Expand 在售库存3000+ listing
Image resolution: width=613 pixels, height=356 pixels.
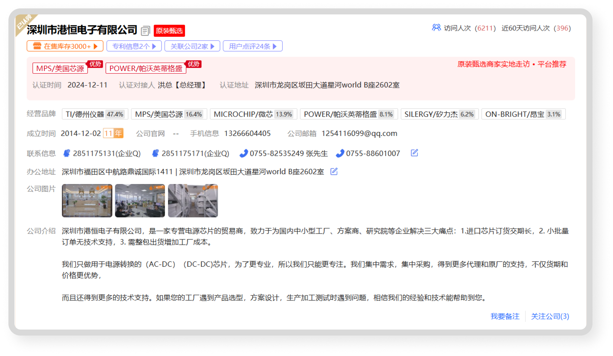point(65,46)
